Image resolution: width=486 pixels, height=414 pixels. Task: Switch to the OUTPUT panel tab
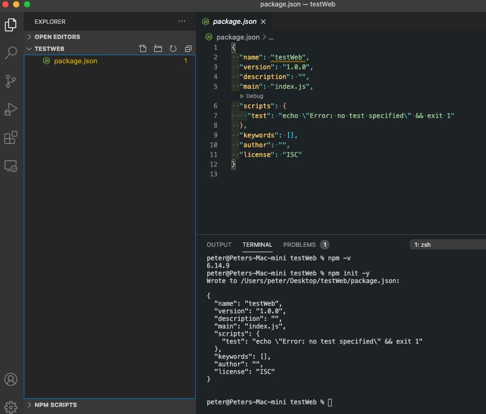tap(219, 245)
